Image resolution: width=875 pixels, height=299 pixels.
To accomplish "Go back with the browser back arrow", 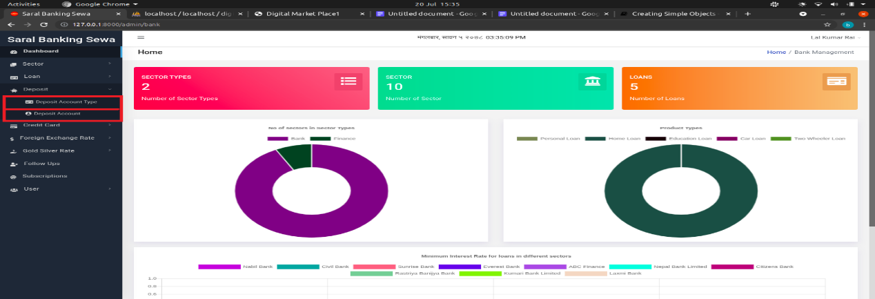I will [x=11, y=24].
